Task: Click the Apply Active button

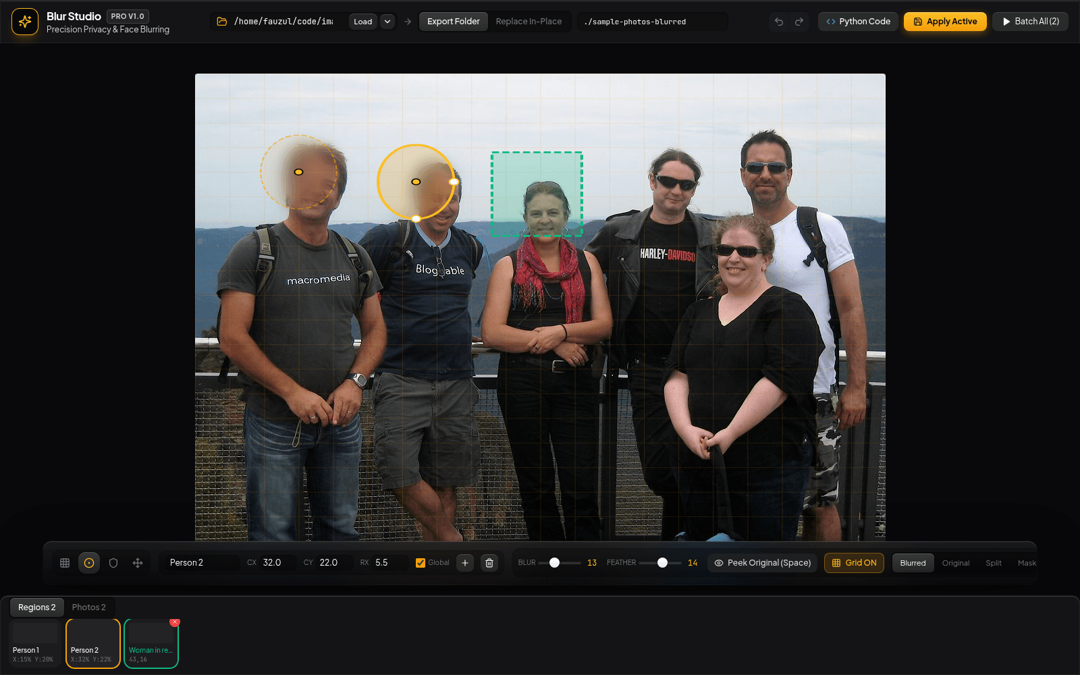Action: (x=945, y=22)
